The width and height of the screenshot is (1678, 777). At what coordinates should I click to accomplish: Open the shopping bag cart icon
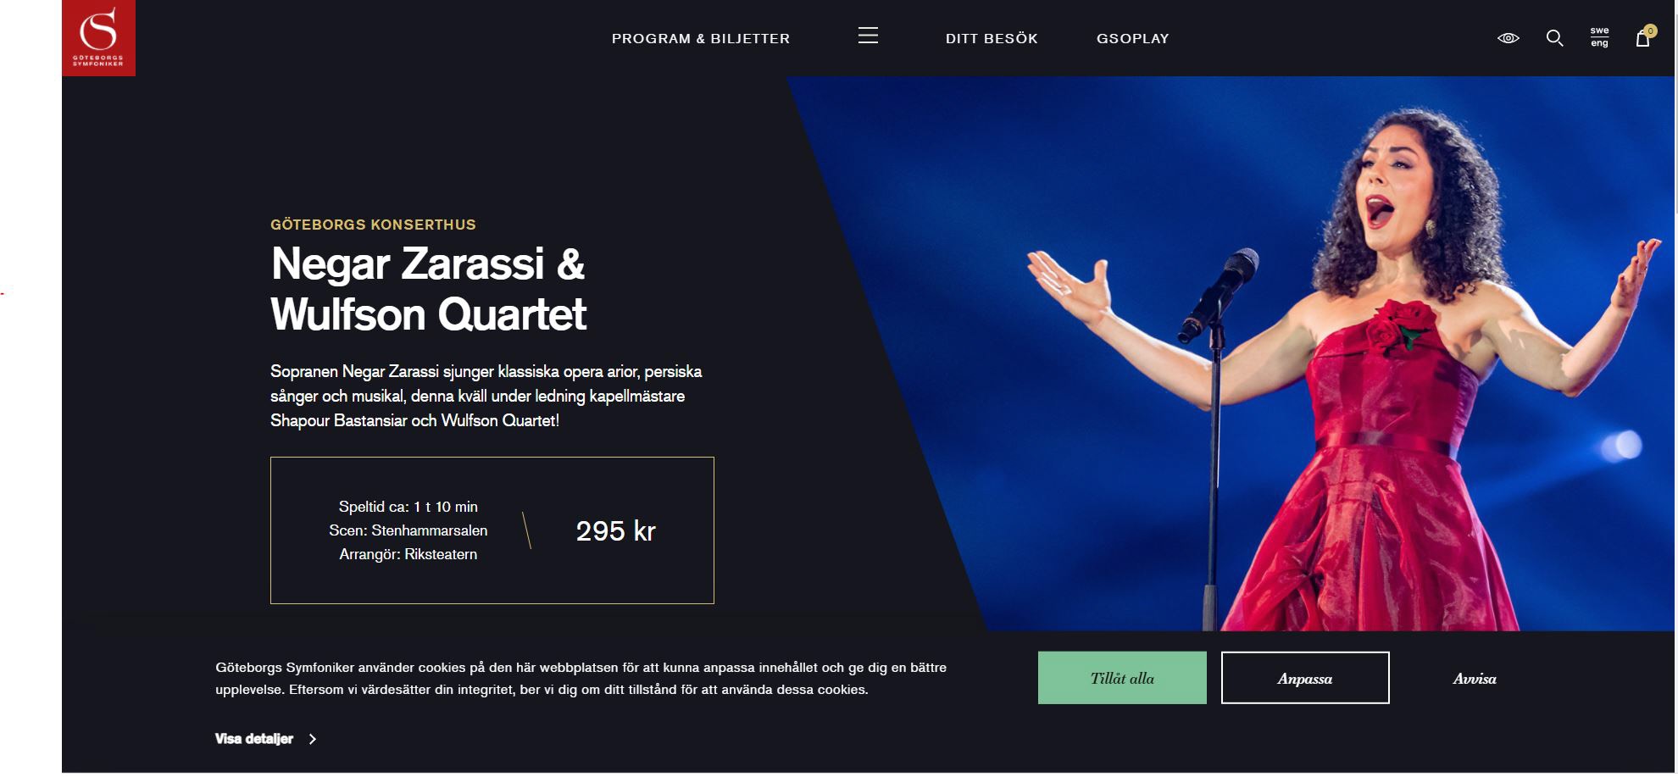pos(1642,39)
